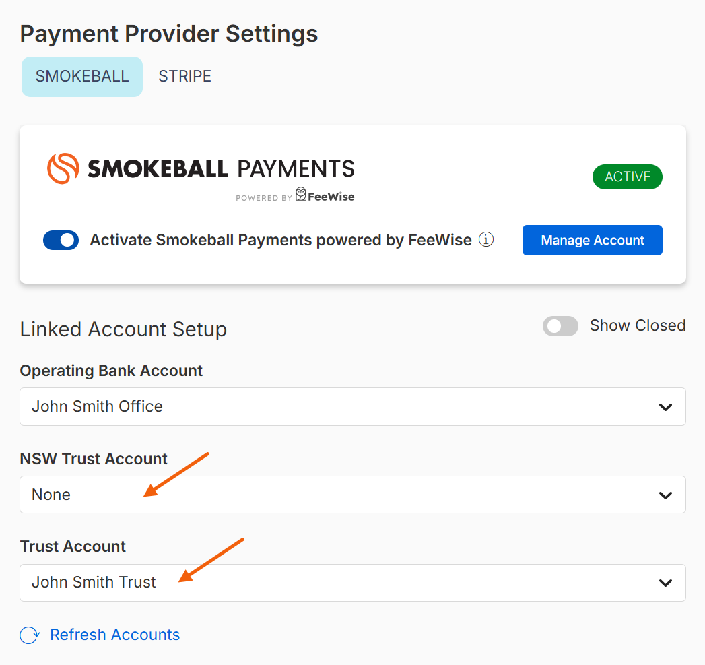This screenshot has height=665, width=705.
Task: Open the John Smith Office dropdown
Action: [337, 407]
